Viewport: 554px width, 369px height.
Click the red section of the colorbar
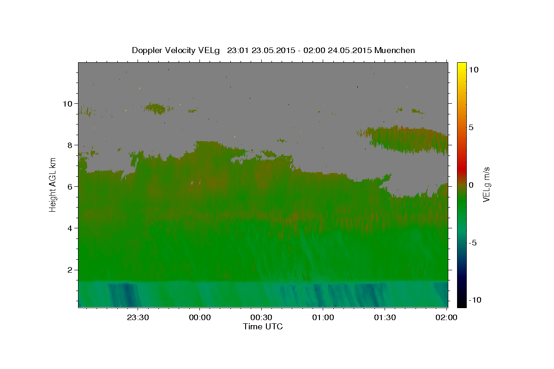click(x=462, y=168)
